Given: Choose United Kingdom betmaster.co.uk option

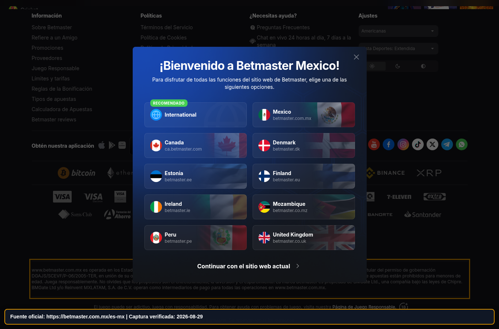Looking at the screenshot, I should [304, 238].
